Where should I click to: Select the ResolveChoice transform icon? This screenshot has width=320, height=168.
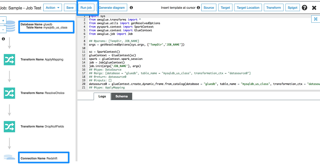coord(9,93)
